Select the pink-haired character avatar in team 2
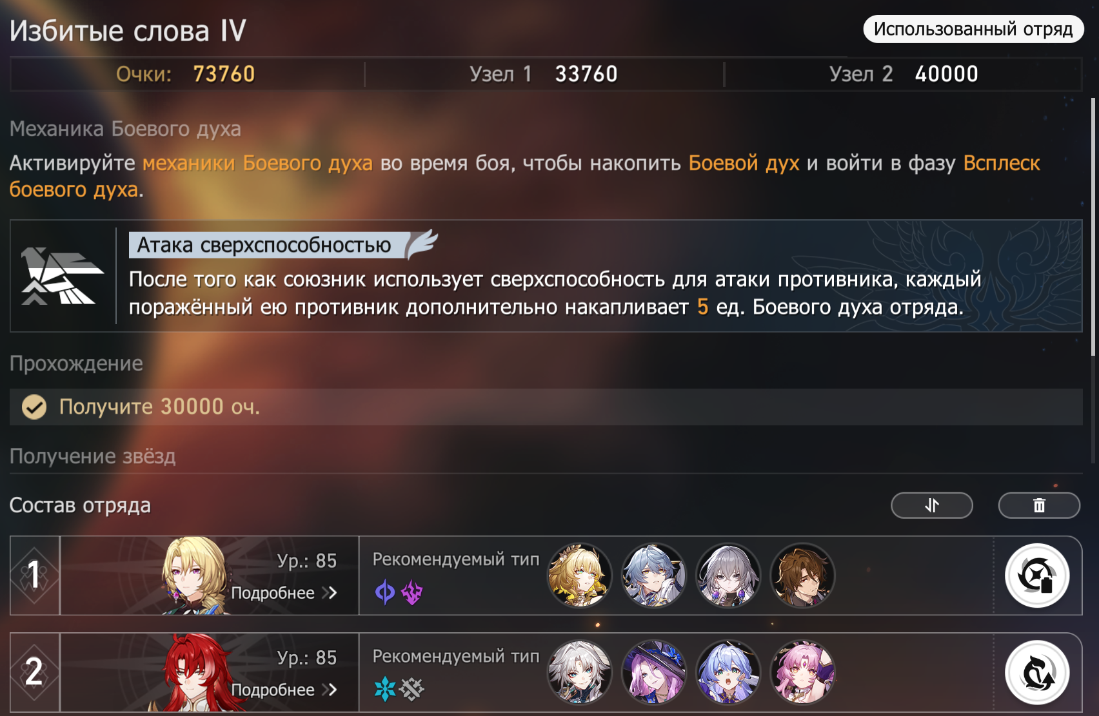This screenshot has height=716, width=1099. click(x=803, y=672)
